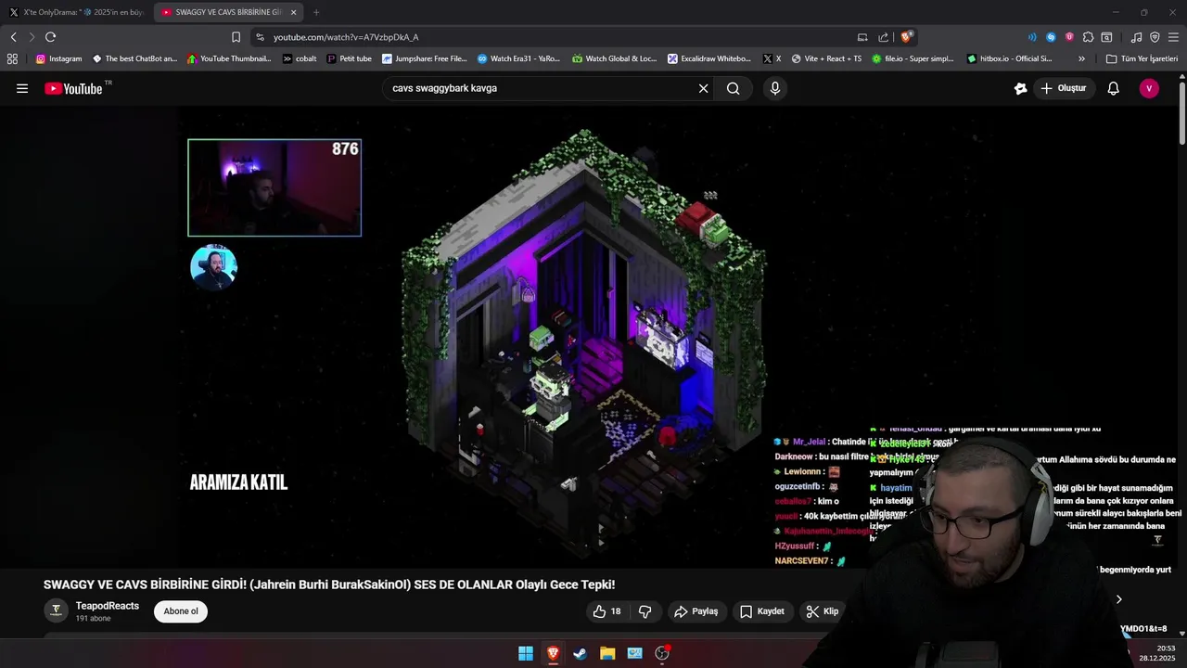The image size is (1187, 668).
Task: Click the sparkle icon beside Oluştur
Action: pyautogui.click(x=1021, y=88)
